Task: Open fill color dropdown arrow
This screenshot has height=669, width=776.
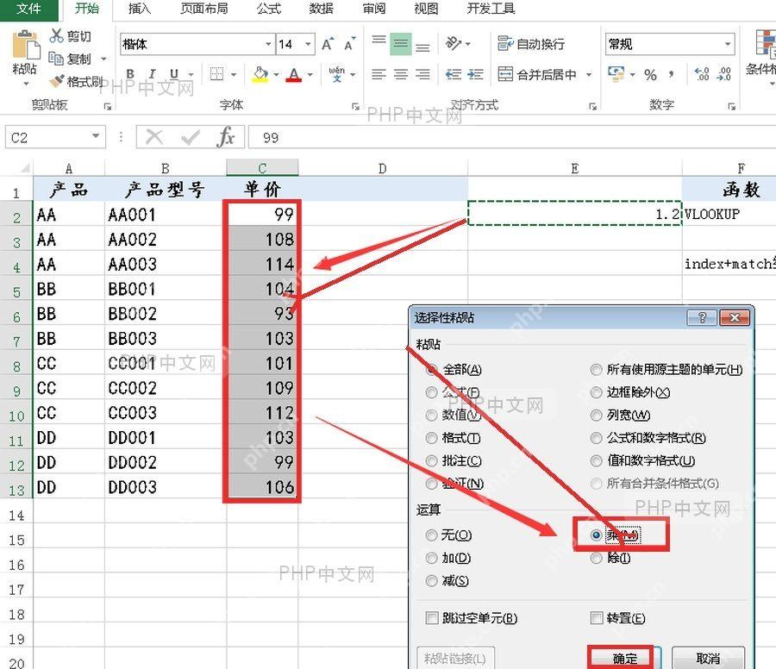Action: click(276, 75)
